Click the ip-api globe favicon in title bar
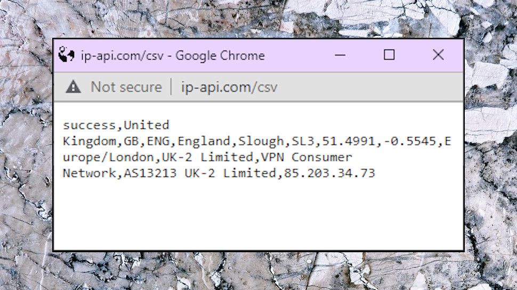The height and width of the screenshot is (290, 517). point(67,55)
